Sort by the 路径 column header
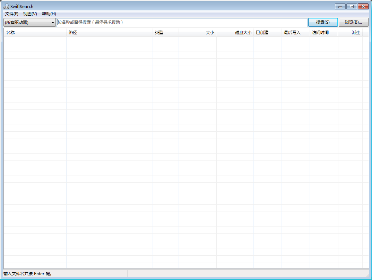 [110, 33]
